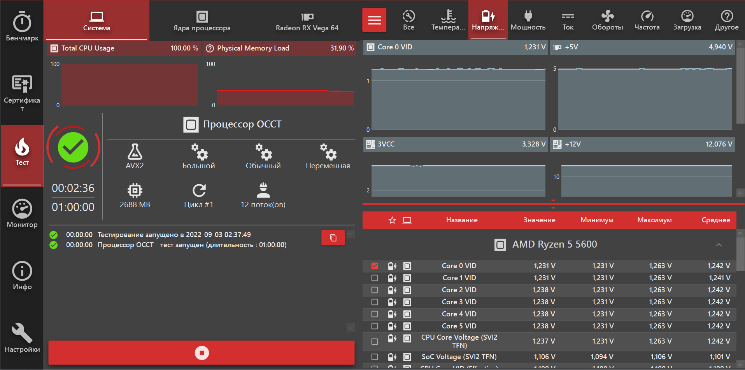Sort sensors by Максимум column
Screen dimensions: 745x370
coord(654,220)
